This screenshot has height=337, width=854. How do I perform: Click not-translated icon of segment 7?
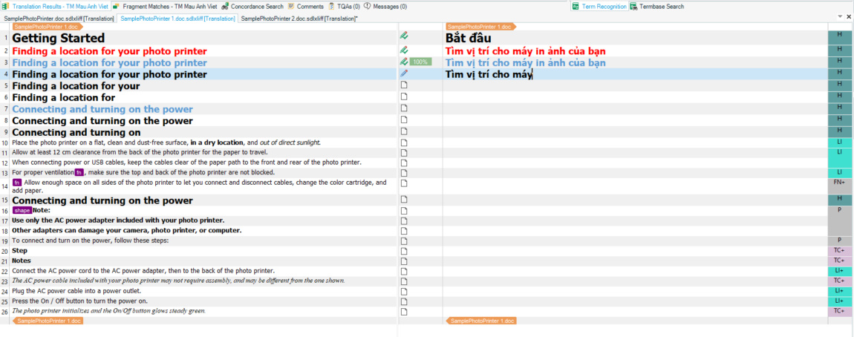[x=404, y=108]
